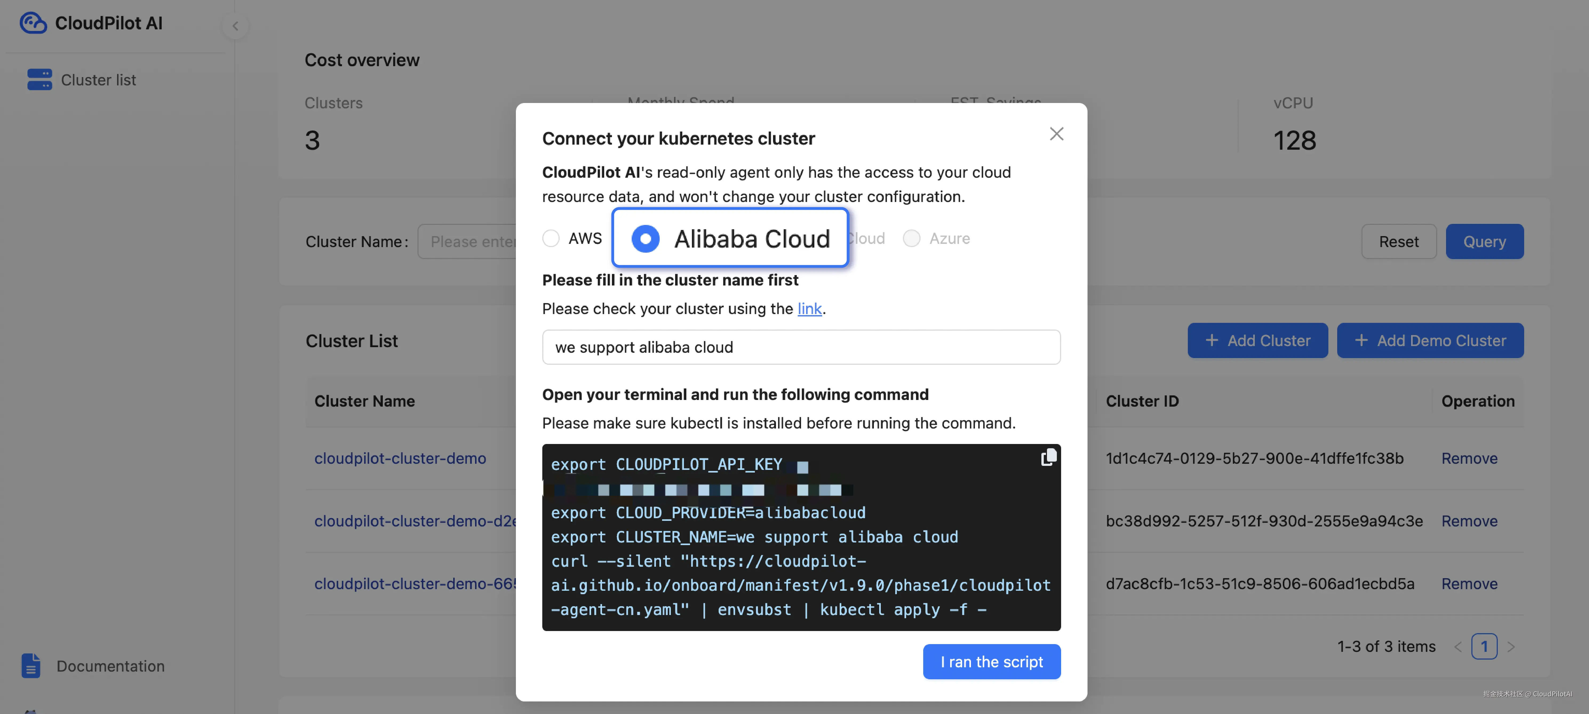1589x714 pixels.
Task: Select the Azure radio button
Action: 911,238
